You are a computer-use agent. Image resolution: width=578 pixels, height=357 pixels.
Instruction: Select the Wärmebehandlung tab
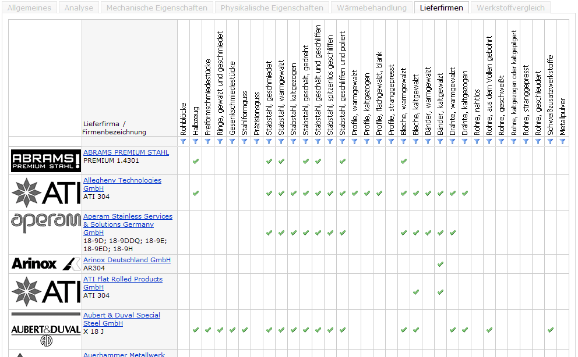[x=372, y=8]
